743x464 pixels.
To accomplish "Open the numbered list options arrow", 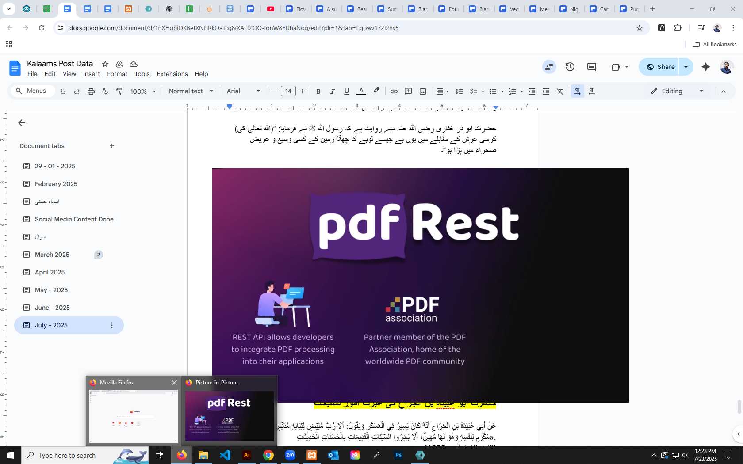I will coord(522,91).
